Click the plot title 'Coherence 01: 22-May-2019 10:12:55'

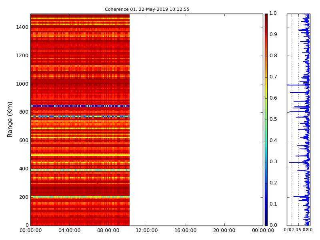tap(147, 9)
